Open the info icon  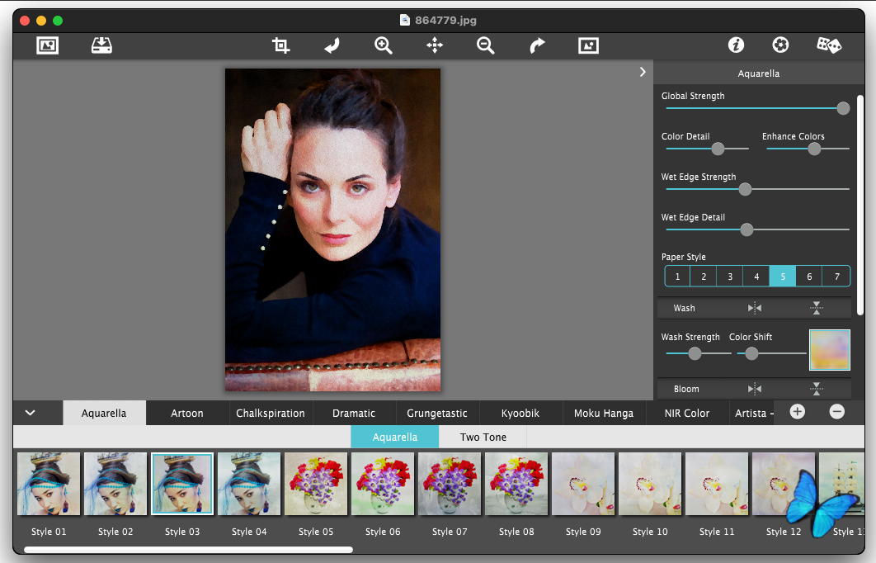(x=736, y=46)
